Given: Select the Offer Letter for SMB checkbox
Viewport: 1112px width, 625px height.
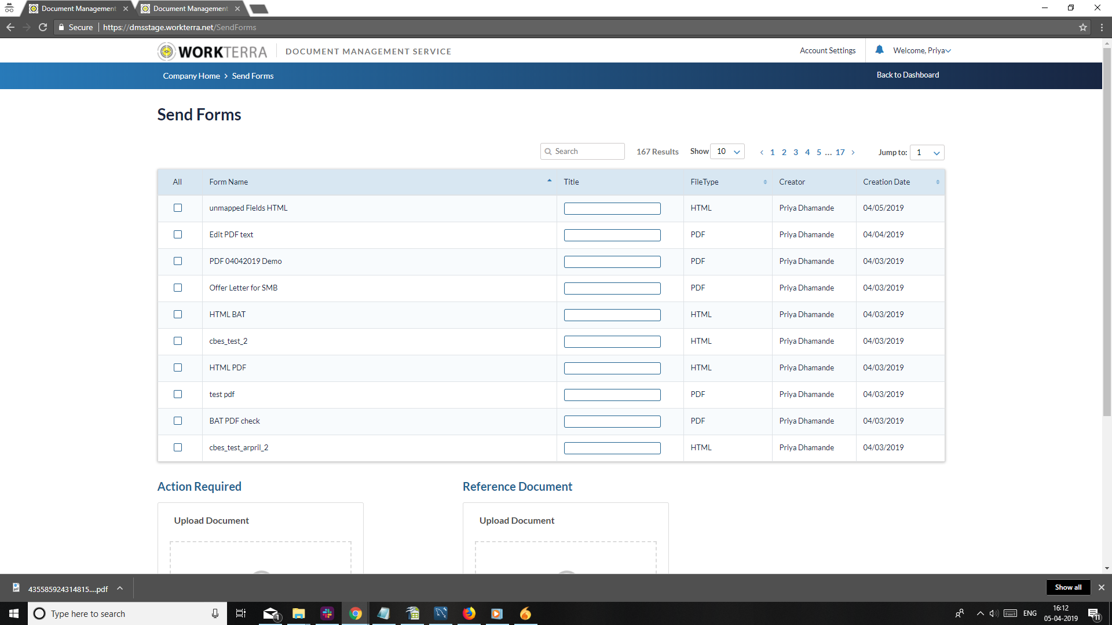Looking at the screenshot, I should click(x=178, y=288).
